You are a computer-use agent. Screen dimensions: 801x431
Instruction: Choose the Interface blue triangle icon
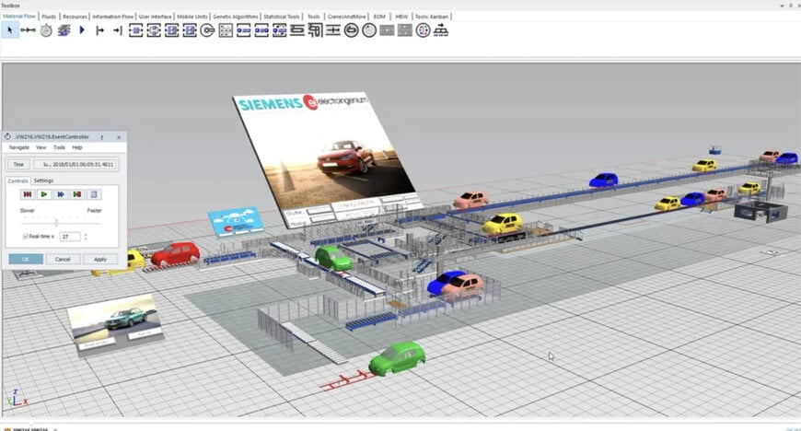[82, 30]
